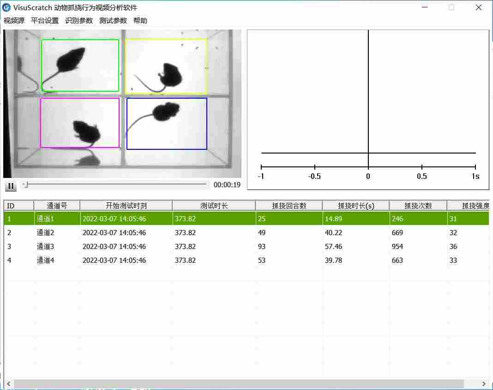
Task: Open the 识别参数 menu
Action: coord(79,21)
